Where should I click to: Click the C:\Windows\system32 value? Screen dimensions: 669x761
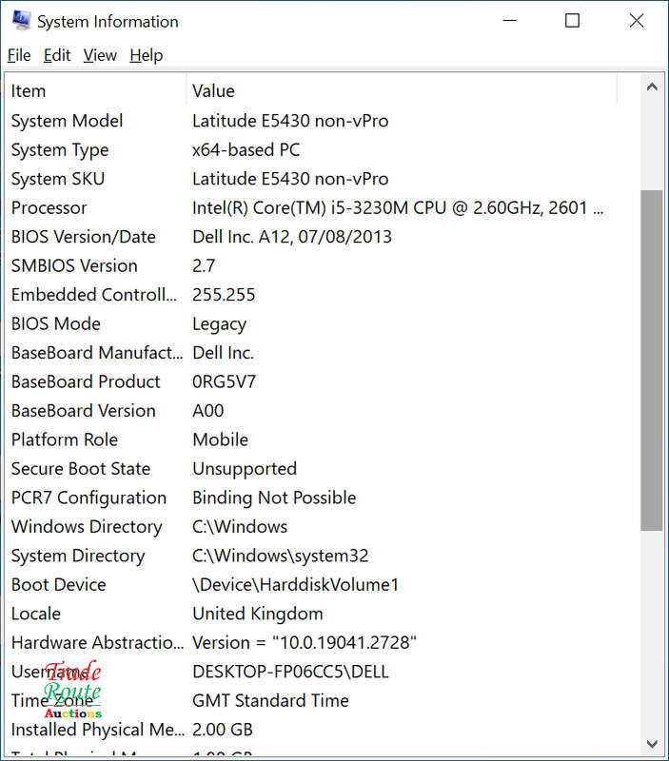[x=281, y=556]
